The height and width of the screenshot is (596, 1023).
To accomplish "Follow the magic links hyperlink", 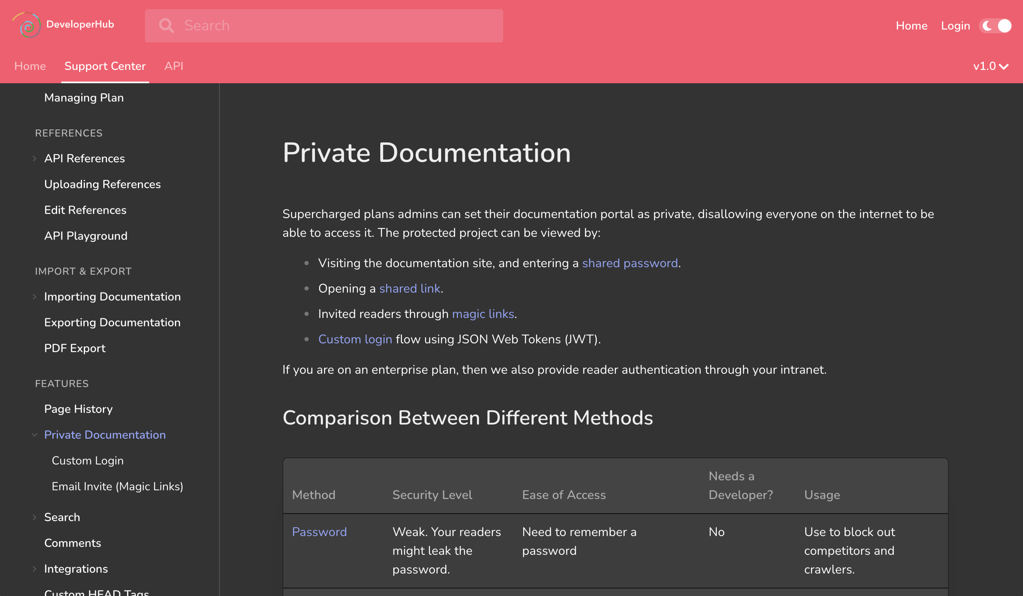I will (x=483, y=314).
